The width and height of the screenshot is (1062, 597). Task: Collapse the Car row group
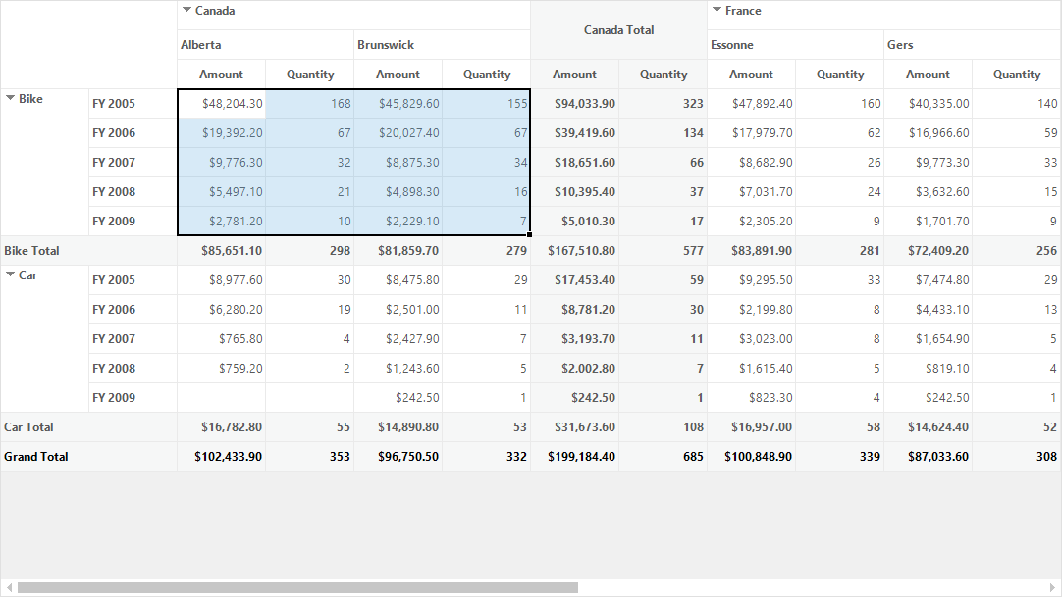(x=10, y=274)
